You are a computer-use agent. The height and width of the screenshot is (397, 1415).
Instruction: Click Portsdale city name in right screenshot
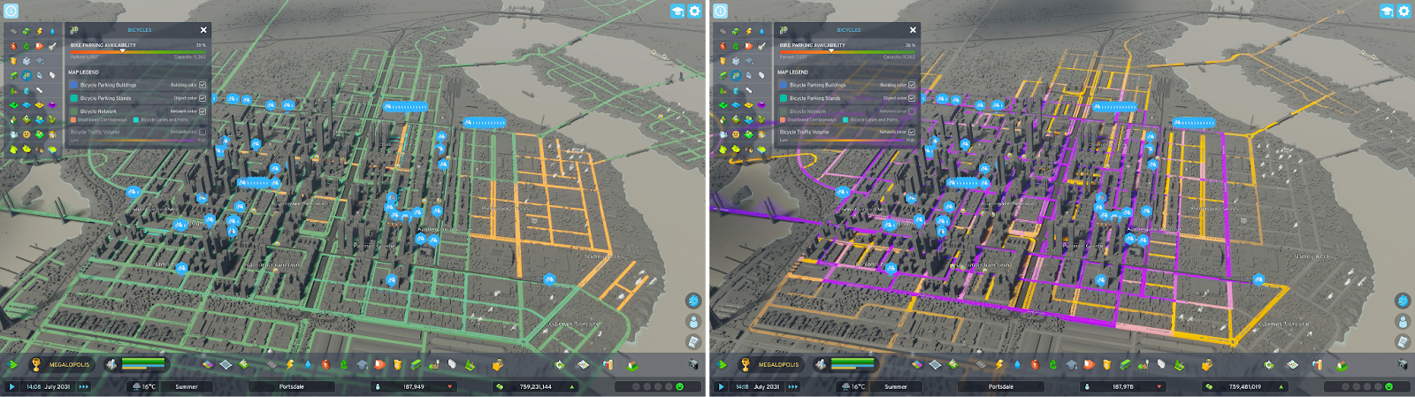point(1000,386)
